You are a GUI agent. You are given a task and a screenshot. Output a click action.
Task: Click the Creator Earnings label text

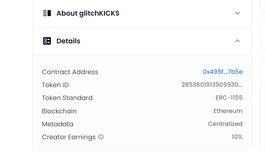point(69,137)
